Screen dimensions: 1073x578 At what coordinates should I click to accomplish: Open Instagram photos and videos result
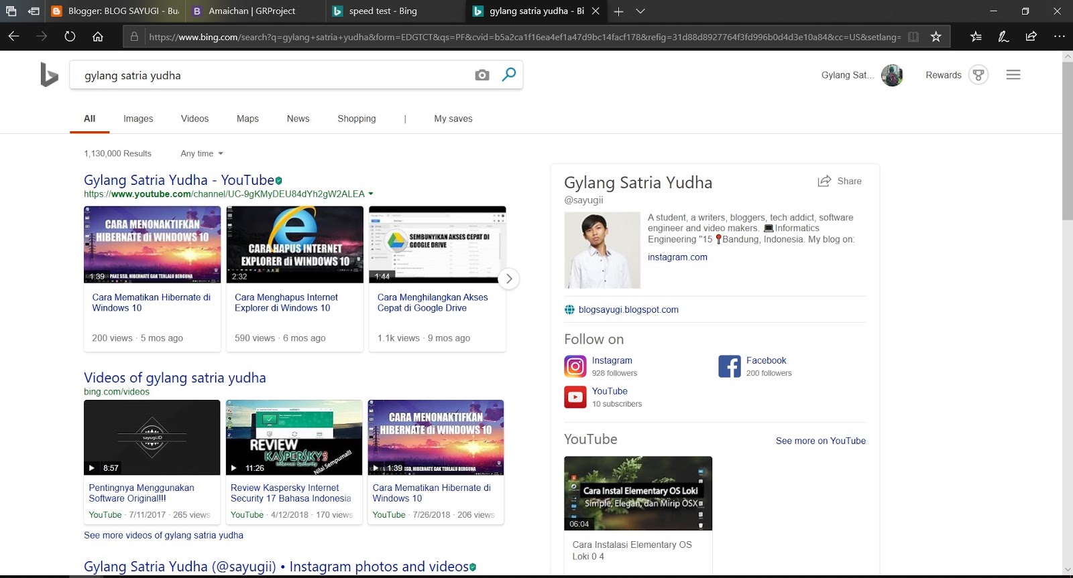tap(276, 567)
